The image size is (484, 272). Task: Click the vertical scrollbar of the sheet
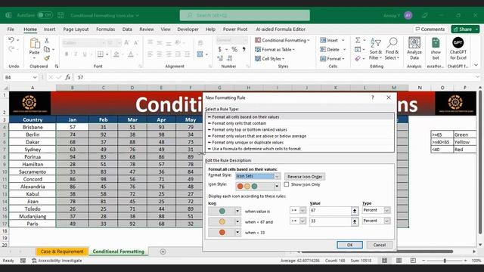(480, 163)
